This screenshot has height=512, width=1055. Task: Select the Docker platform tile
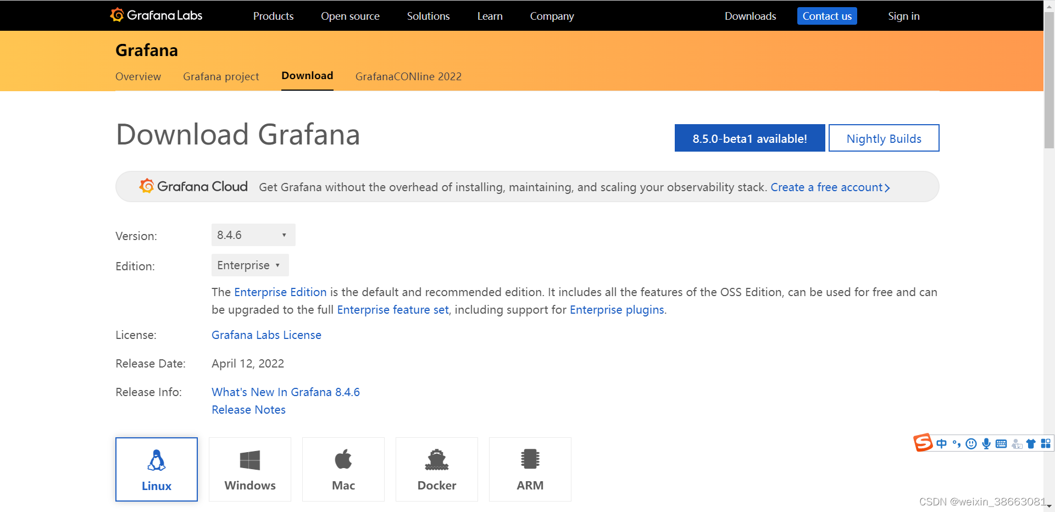coord(437,469)
